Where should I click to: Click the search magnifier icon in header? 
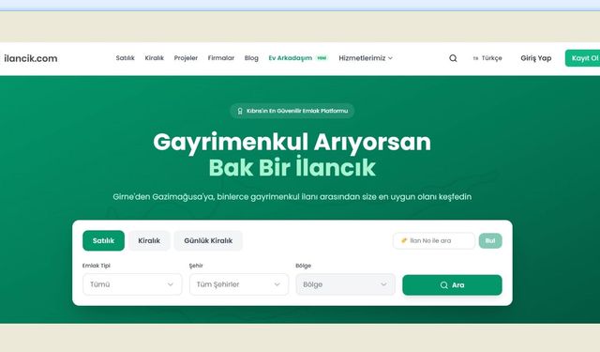453,58
